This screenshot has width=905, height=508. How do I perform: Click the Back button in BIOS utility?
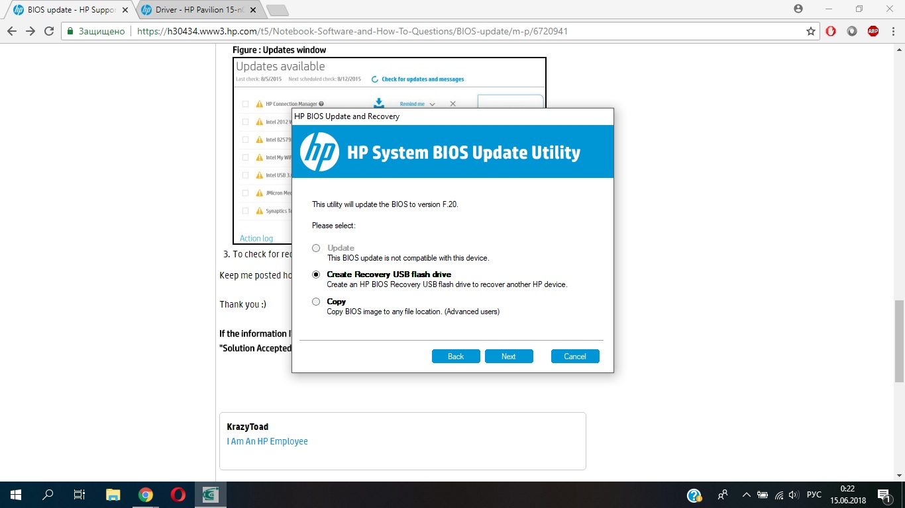click(456, 356)
